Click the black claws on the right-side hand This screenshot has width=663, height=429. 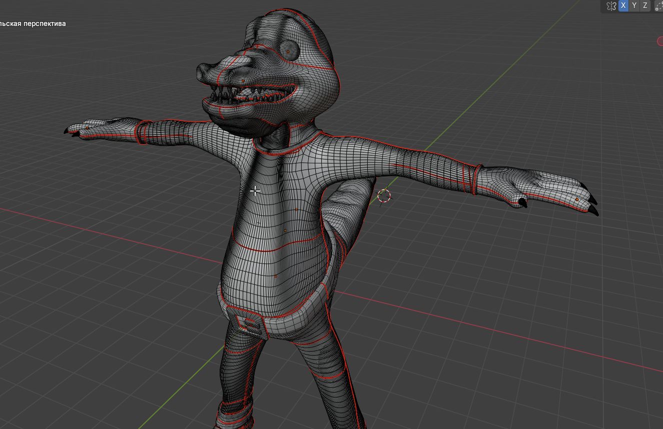pos(592,206)
